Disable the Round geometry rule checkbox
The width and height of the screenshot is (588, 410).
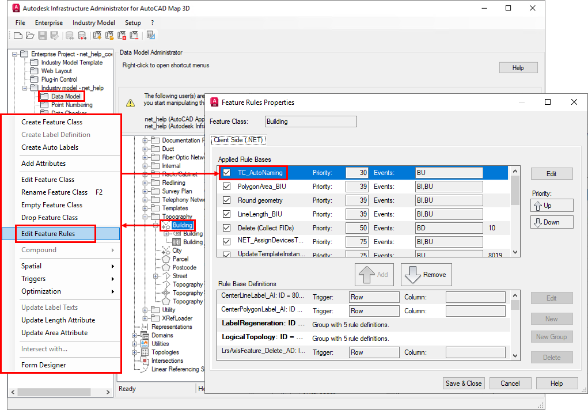[226, 200]
